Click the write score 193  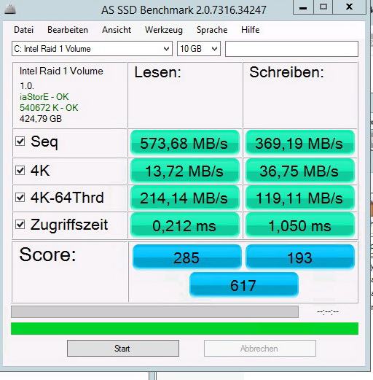pyautogui.click(x=300, y=257)
